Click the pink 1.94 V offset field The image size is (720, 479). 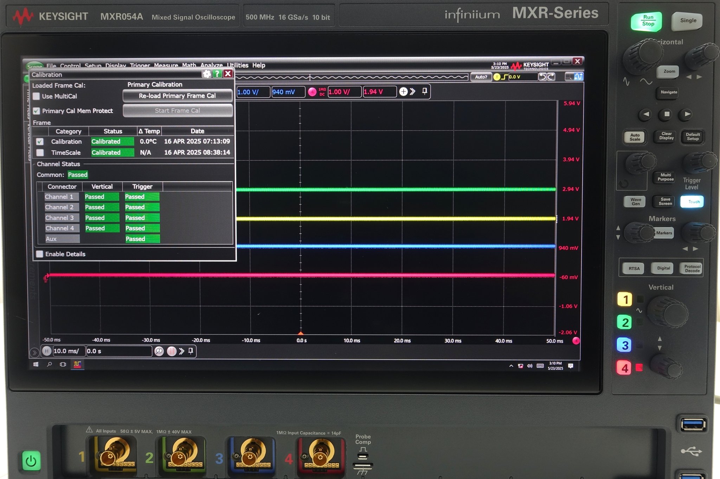pos(380,92)
